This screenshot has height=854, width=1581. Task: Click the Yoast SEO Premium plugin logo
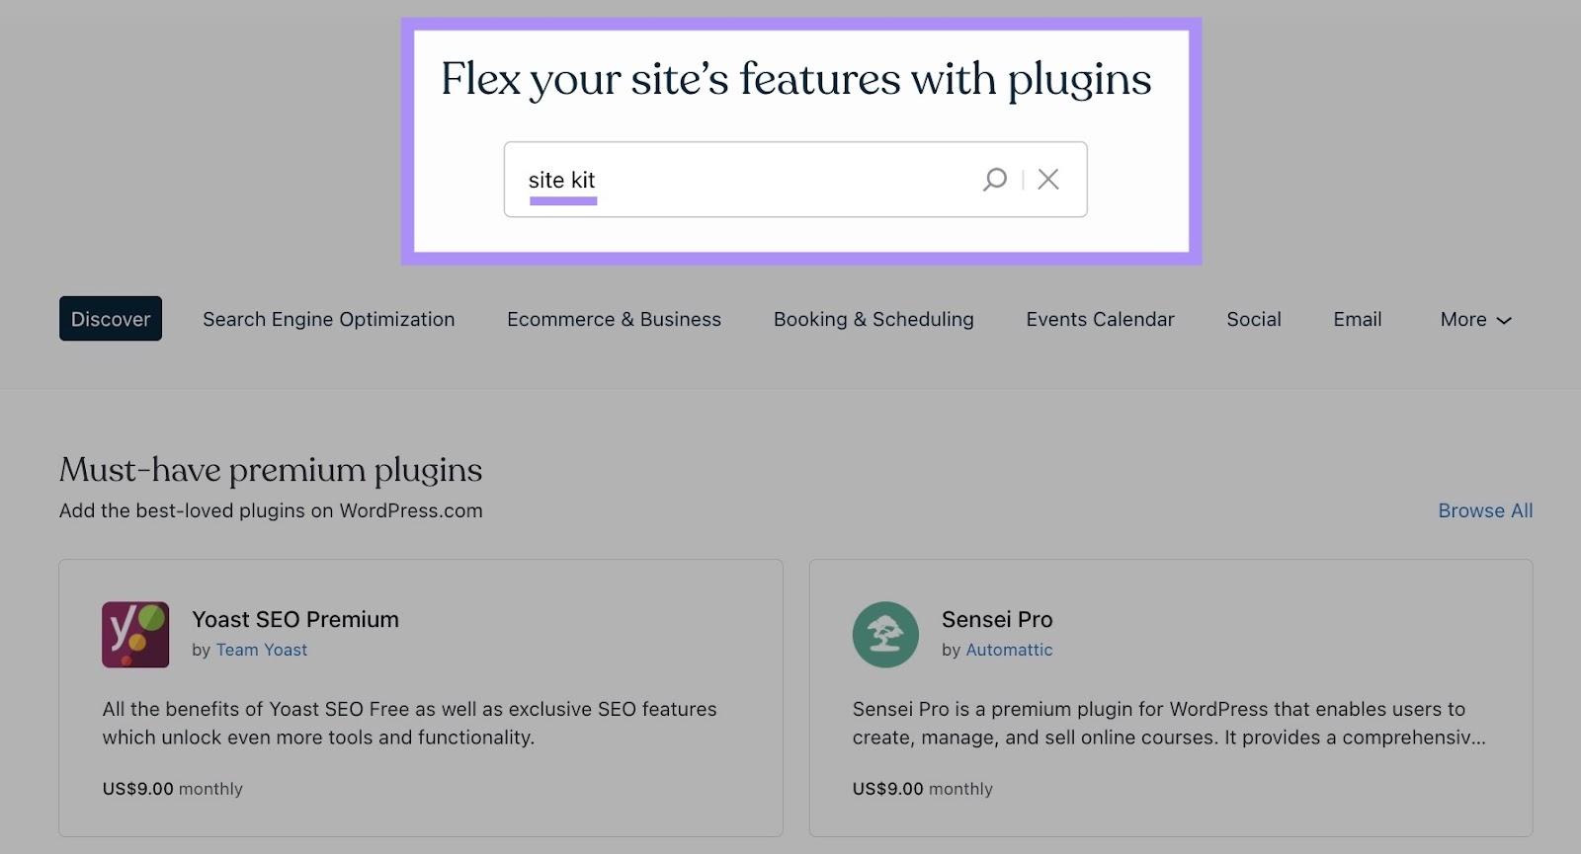pos(136,635)
